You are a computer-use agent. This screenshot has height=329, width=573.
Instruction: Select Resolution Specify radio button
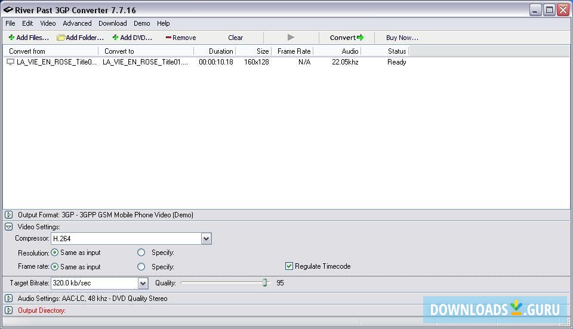tap(141, 253)
